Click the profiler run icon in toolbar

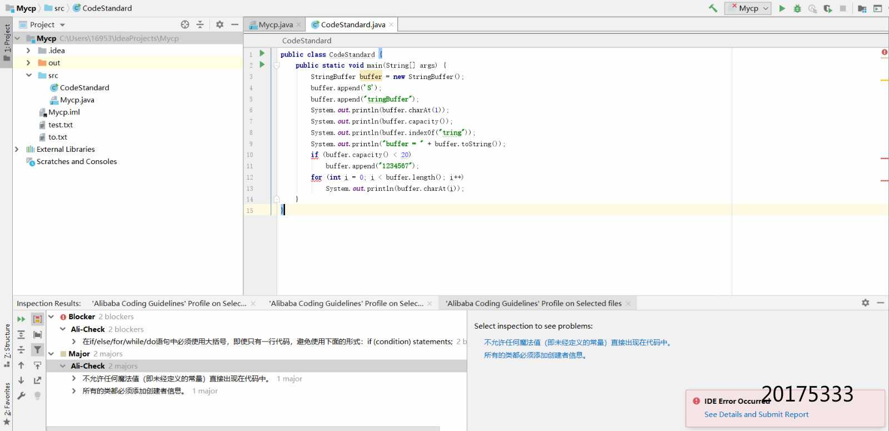click(x=812, y=8)
